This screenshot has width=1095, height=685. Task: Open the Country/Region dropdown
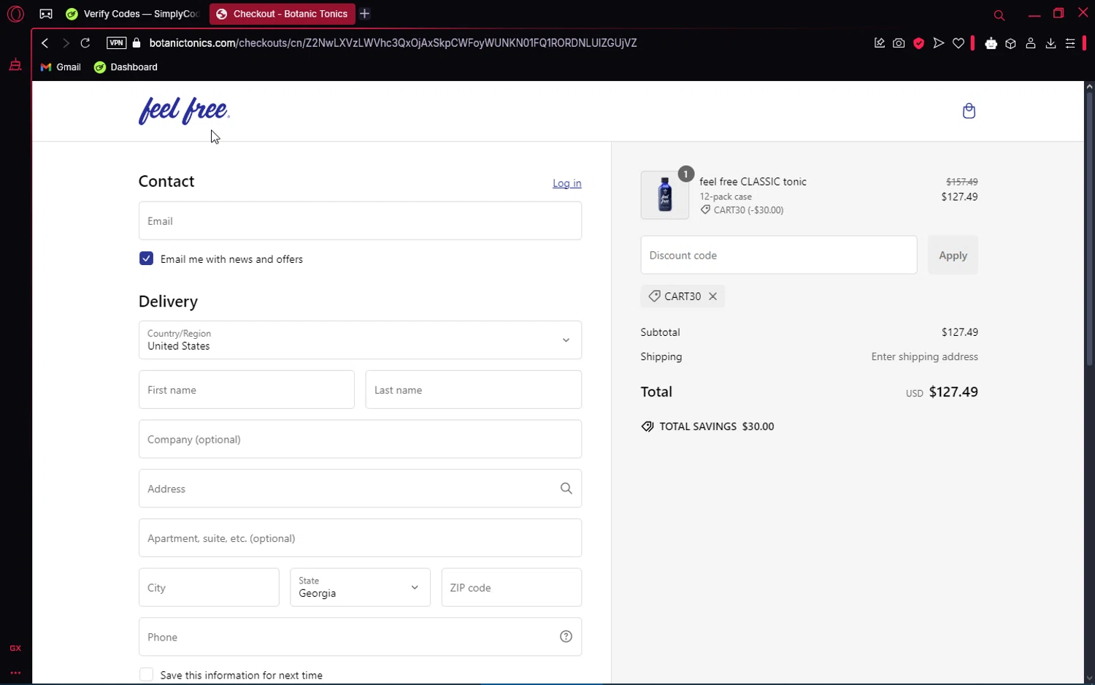(x=360, y=340)
